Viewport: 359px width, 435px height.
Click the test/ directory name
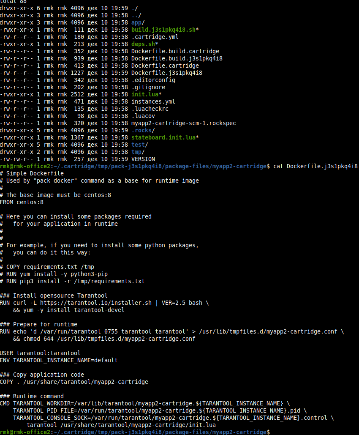[139, 145]
